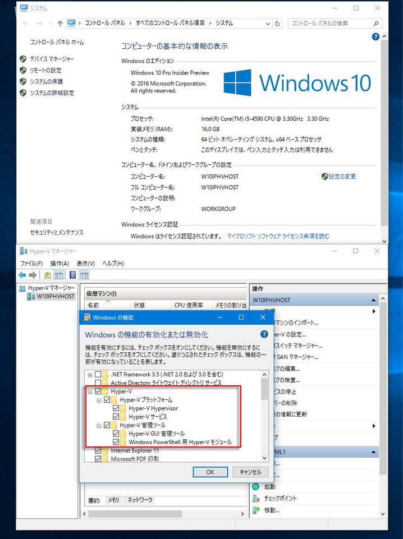Click the Windows の機能 dialog title icon
Screen dimensions: 403x539
[x=86, y=317]
